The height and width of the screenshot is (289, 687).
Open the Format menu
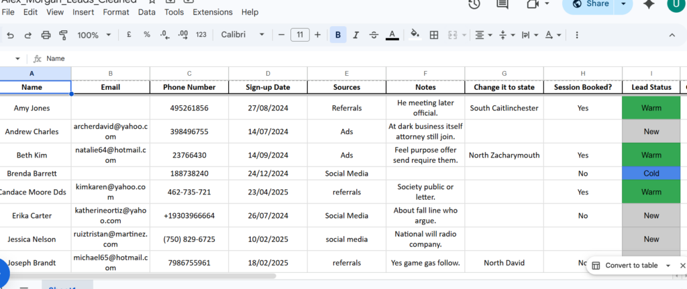(x=116, y=12)
